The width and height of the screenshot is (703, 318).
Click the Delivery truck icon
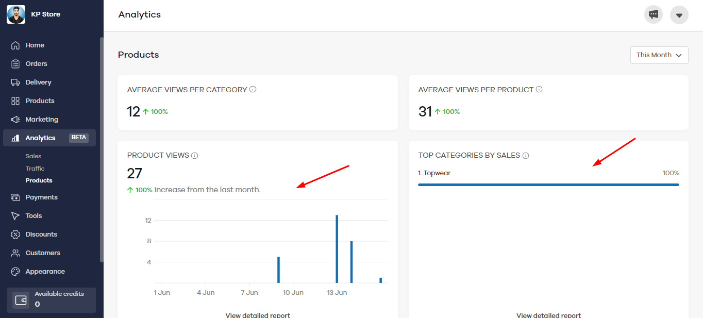[15, 82]
